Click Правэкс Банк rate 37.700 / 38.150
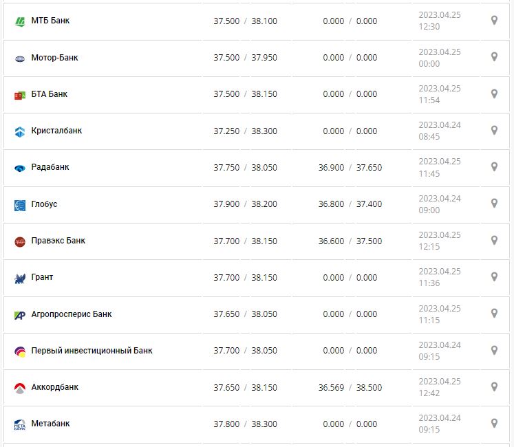514x447 pixels. point(245,241)
